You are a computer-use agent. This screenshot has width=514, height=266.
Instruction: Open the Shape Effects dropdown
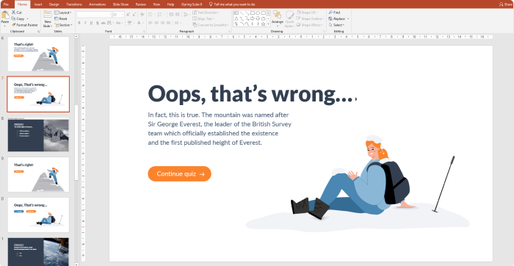(310, 25)
